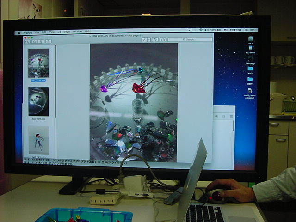This screenshot has height=222, width=296.
Task: Click the Markup pen highlight button
Action: click(x=144, y=40)
